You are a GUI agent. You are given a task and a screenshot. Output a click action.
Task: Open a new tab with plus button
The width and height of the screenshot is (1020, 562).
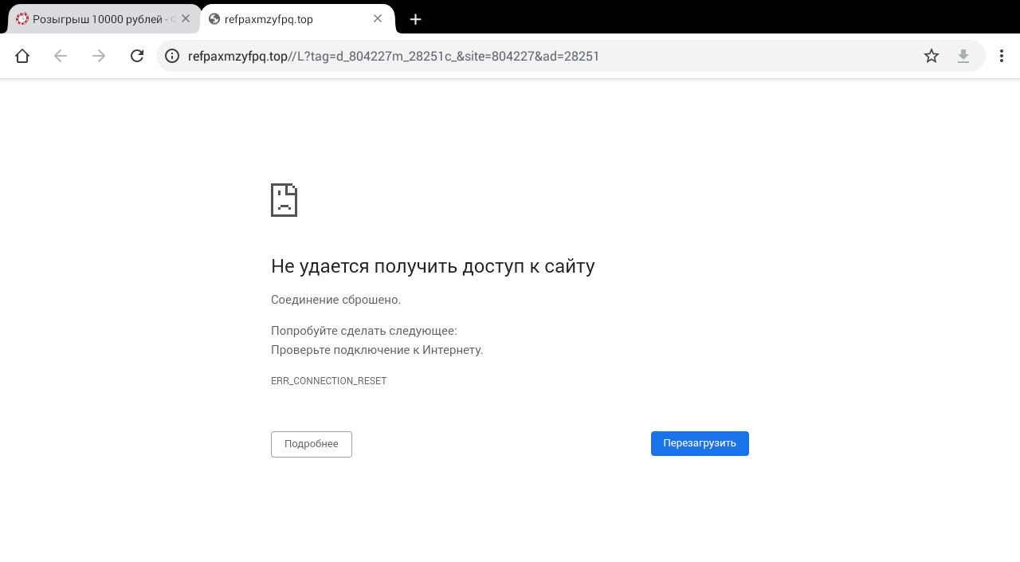click(x=415, y=19)
